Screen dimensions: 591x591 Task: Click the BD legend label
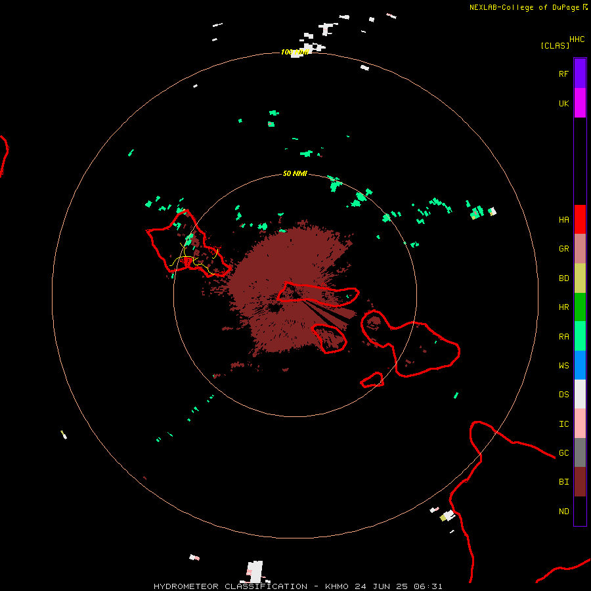click(x=563, y=278)
